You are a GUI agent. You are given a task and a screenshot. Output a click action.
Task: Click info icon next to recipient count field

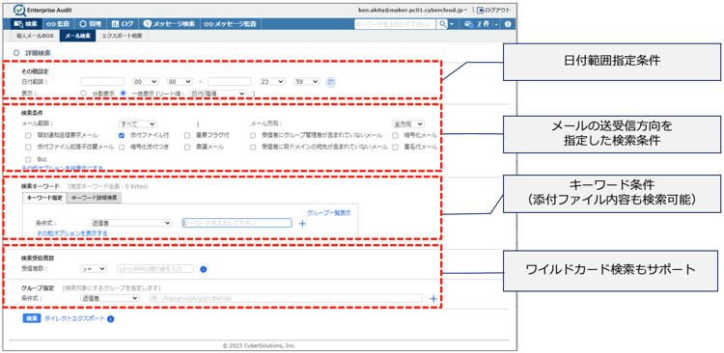tap(203, 269)
